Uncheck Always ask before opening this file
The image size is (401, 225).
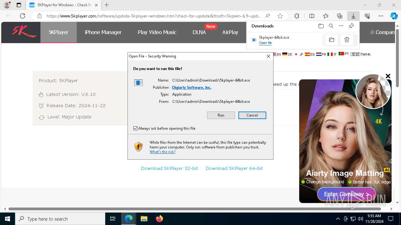tap(135, 128)
